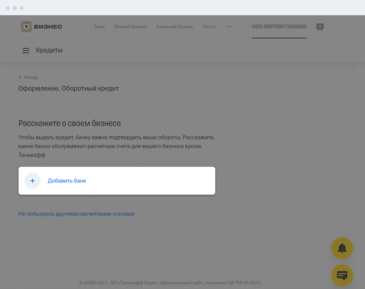Go back via the Назад link

30,77
